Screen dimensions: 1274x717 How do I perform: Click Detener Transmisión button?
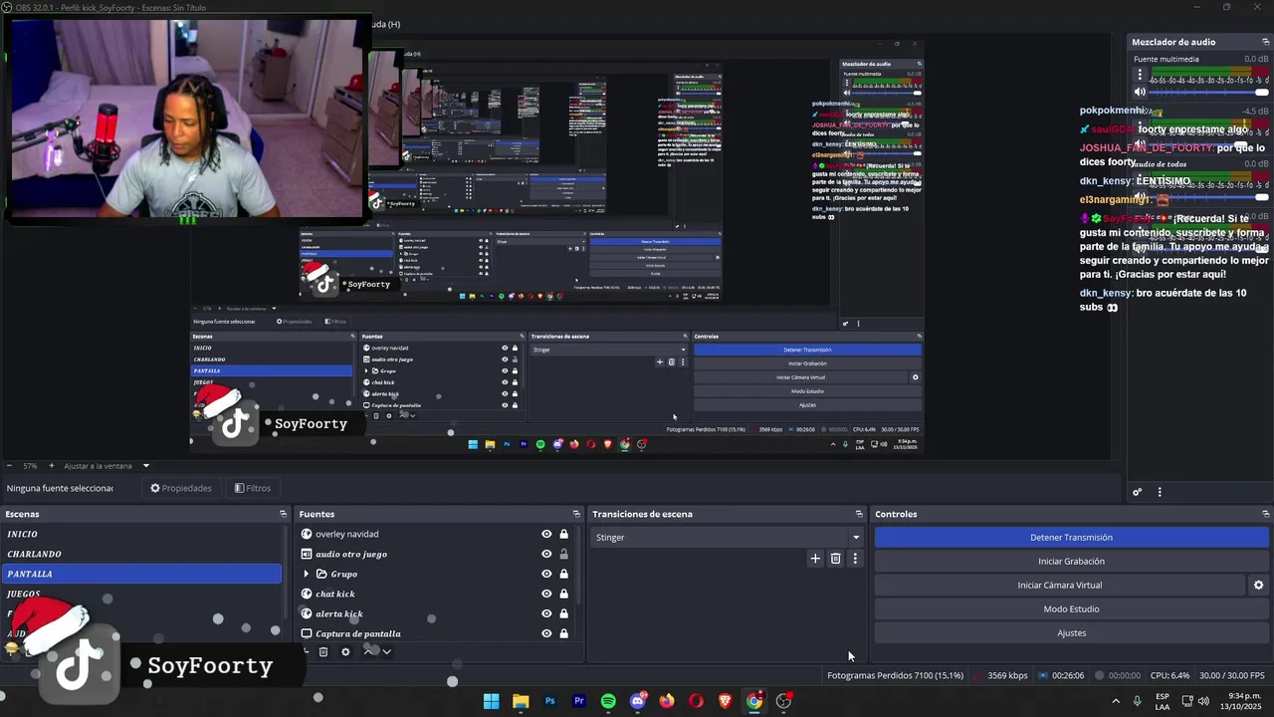(x=1071, y=537)
